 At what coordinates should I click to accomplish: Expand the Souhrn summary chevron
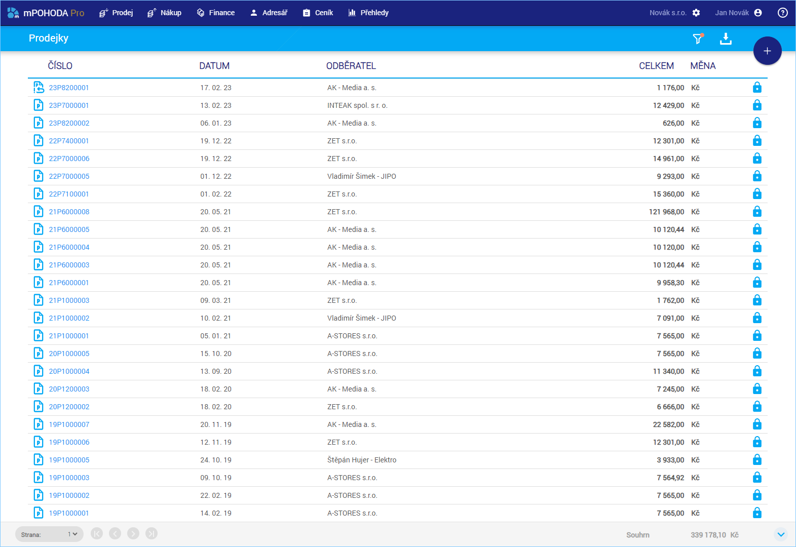tap(781, 534)
